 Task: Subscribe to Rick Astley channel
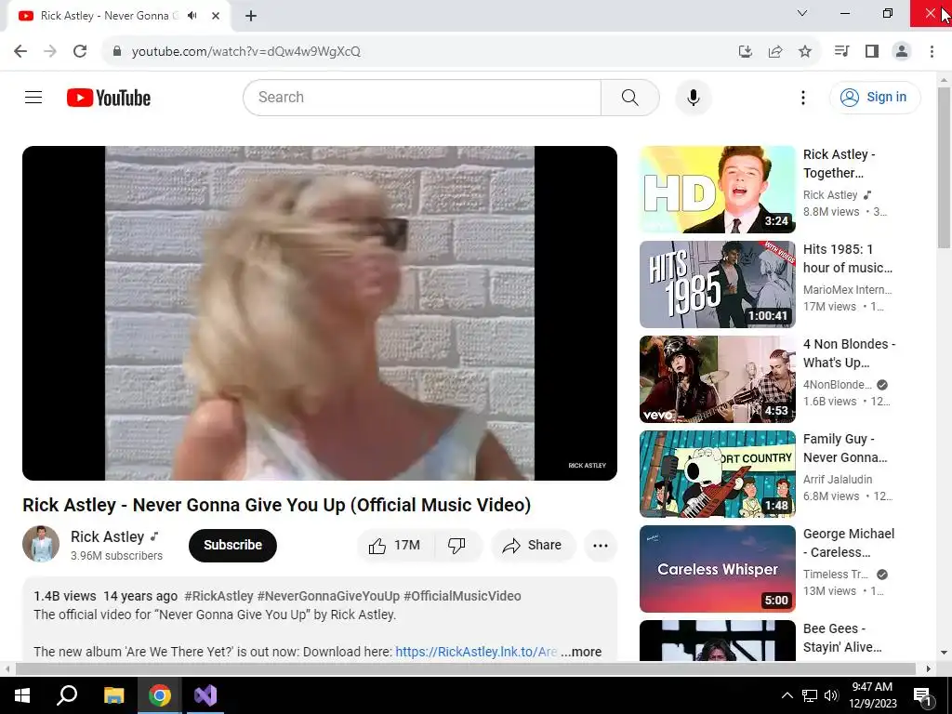pyautogui.click(x=232, y=545)
